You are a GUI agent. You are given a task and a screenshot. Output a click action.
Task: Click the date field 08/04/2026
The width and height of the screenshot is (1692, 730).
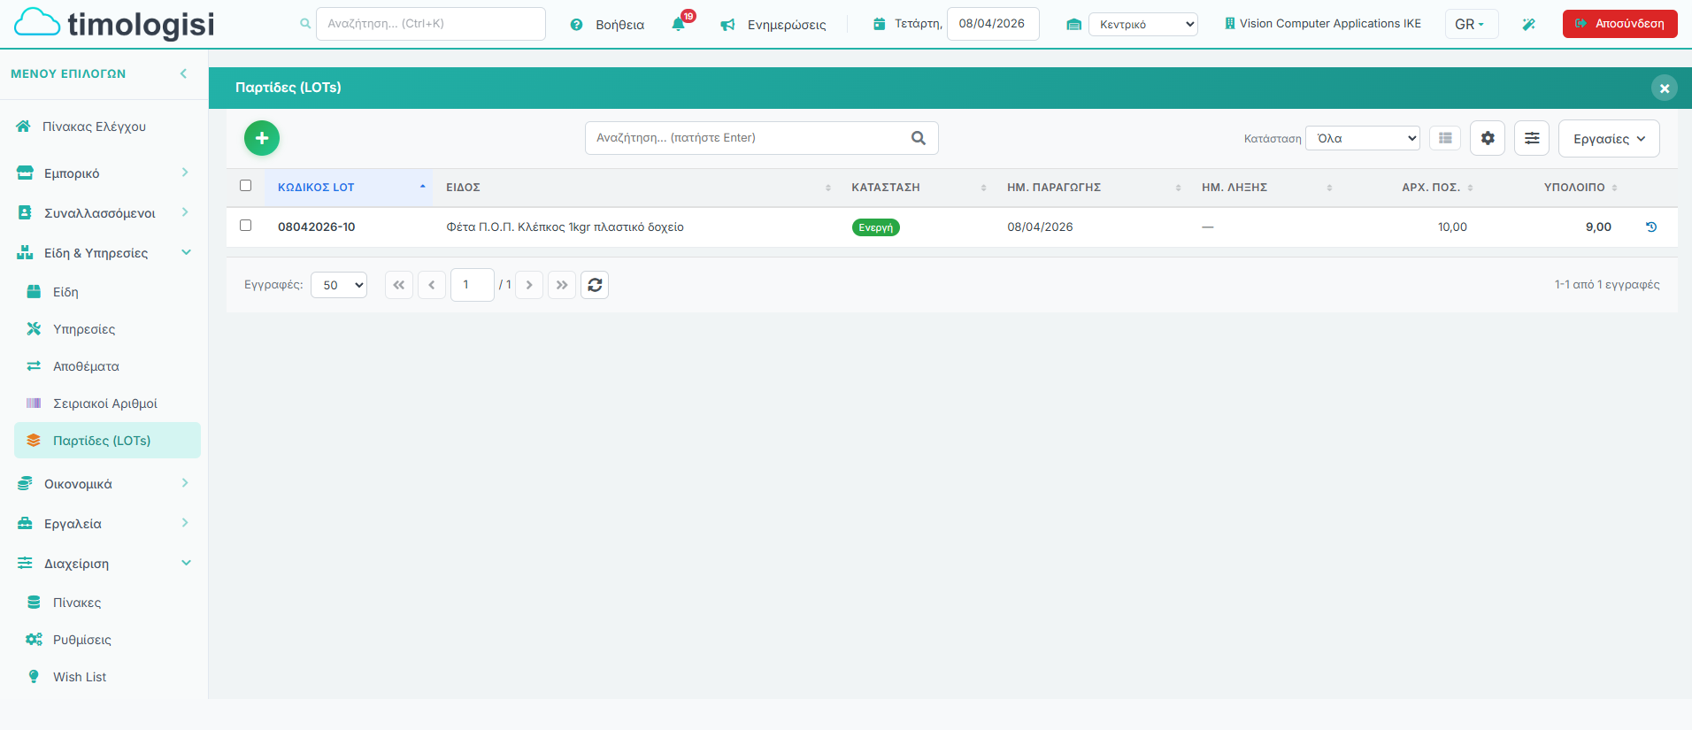(x=993, y=24)
